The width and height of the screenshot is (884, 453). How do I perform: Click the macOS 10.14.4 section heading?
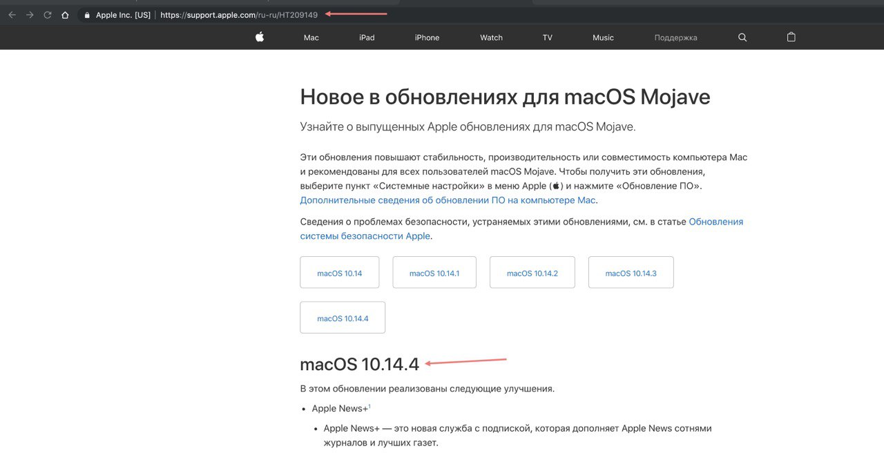pyautogui.click(x=359, y=364)
